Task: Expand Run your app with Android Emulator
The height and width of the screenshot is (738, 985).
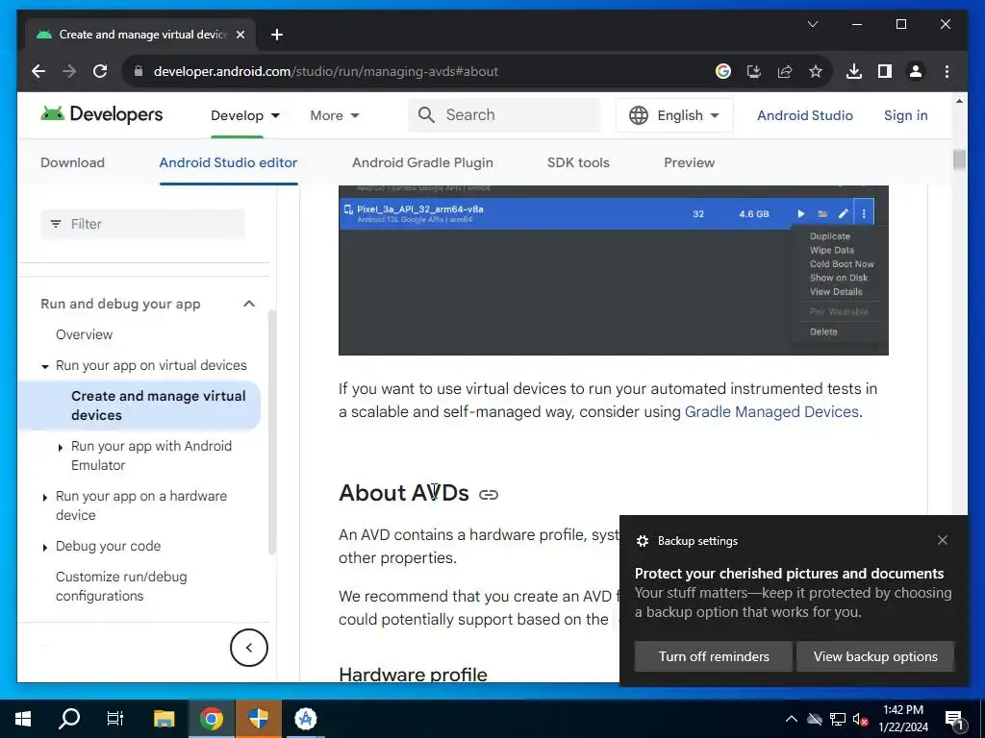Action: 60,448
